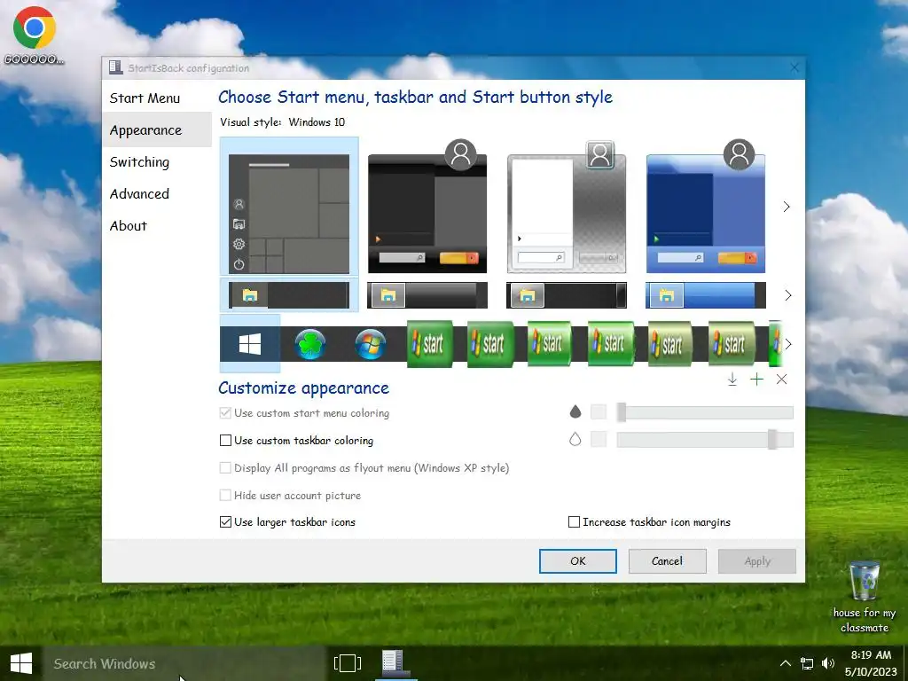Click the X icon to remove a style
Image resolution: width=908 pixels, height=681 pixels.
[782, 380]
